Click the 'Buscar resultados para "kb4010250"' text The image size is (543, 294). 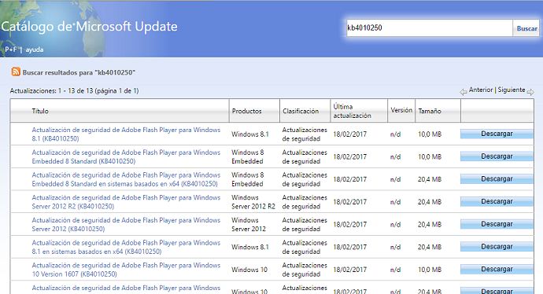point(79,72)
